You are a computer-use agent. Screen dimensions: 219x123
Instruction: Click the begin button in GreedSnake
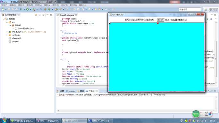(160, 20)
